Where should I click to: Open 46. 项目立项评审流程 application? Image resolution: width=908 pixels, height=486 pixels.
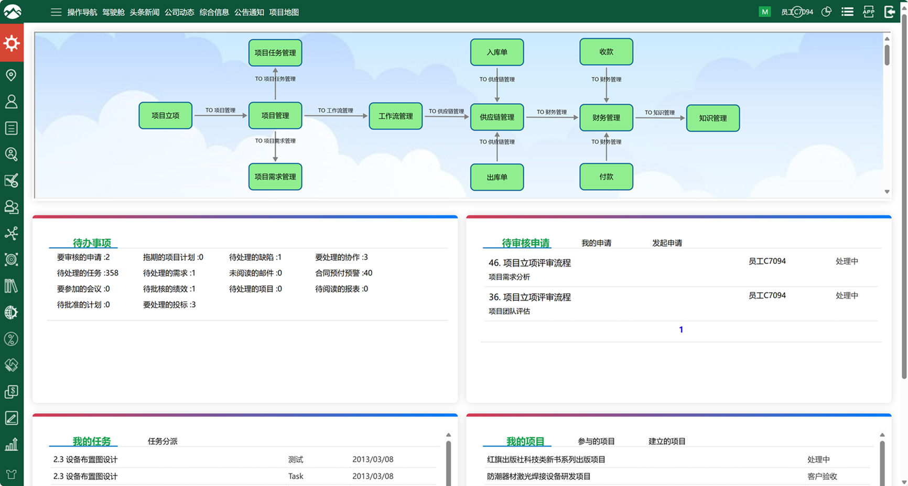pos(529,263)
